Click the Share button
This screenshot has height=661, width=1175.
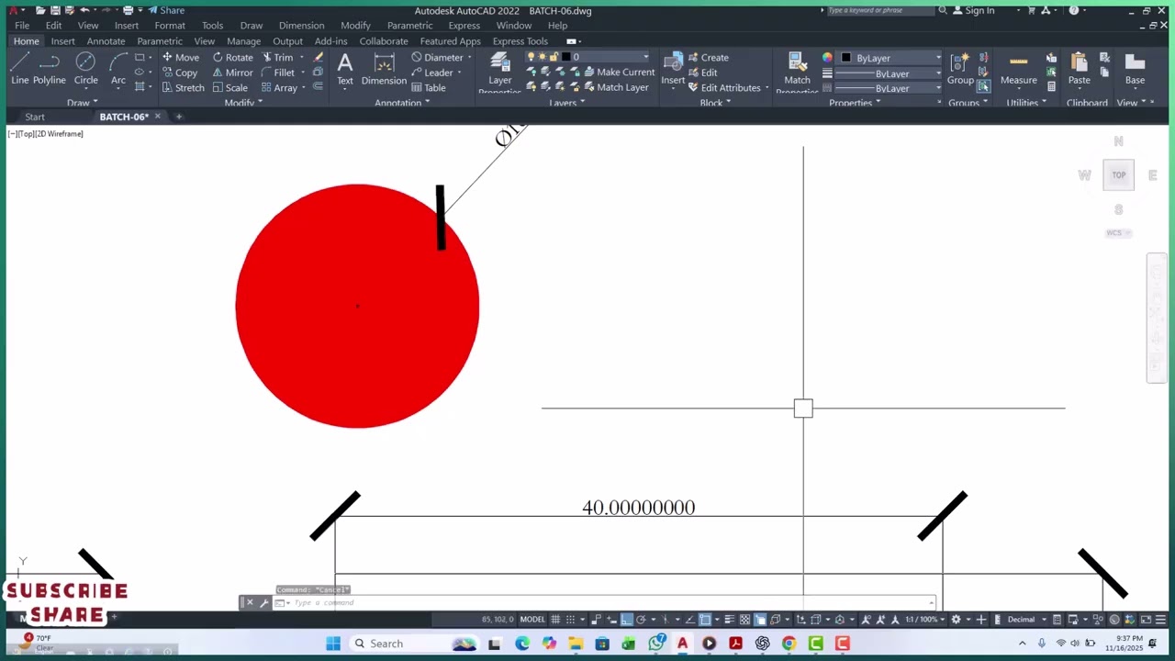166,11
